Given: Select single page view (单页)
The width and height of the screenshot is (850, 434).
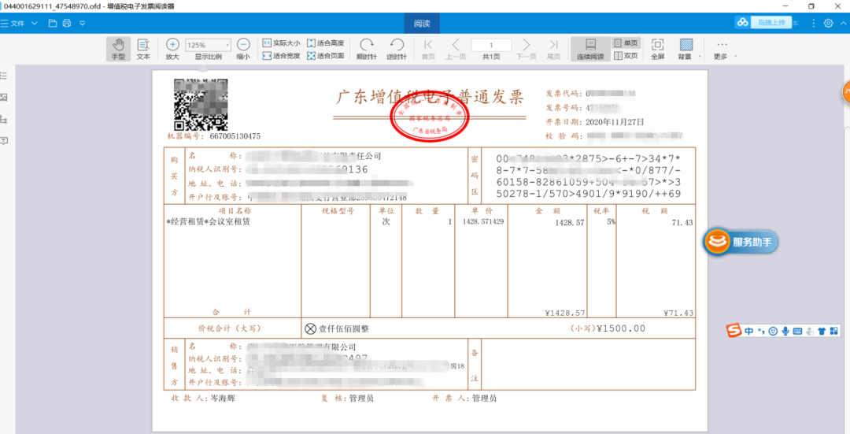Looking at the screenshot, I should coord(626,43).
